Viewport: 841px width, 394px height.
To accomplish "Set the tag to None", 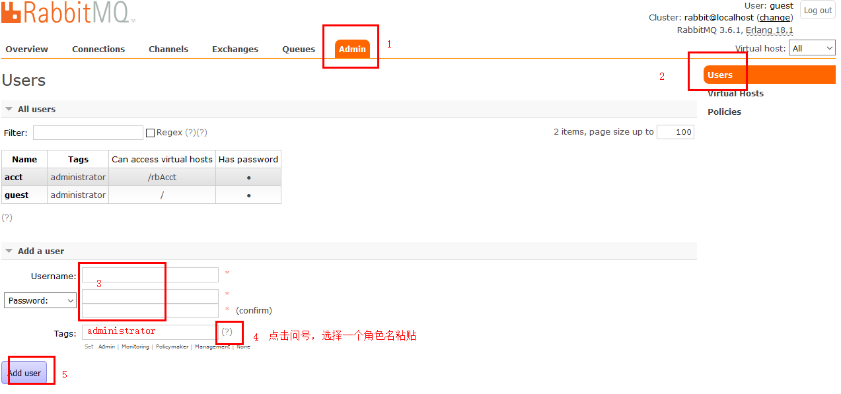I will pos(244,346).
